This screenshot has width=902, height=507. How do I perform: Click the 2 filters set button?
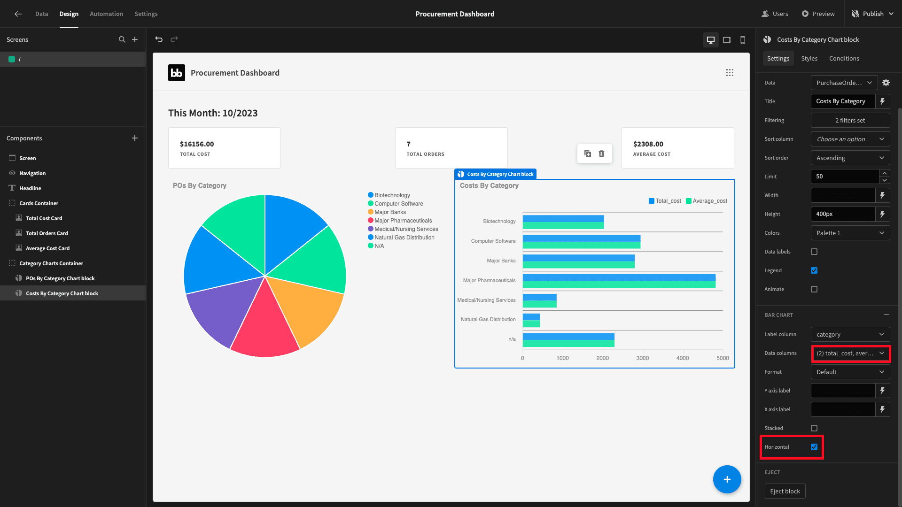850,120
